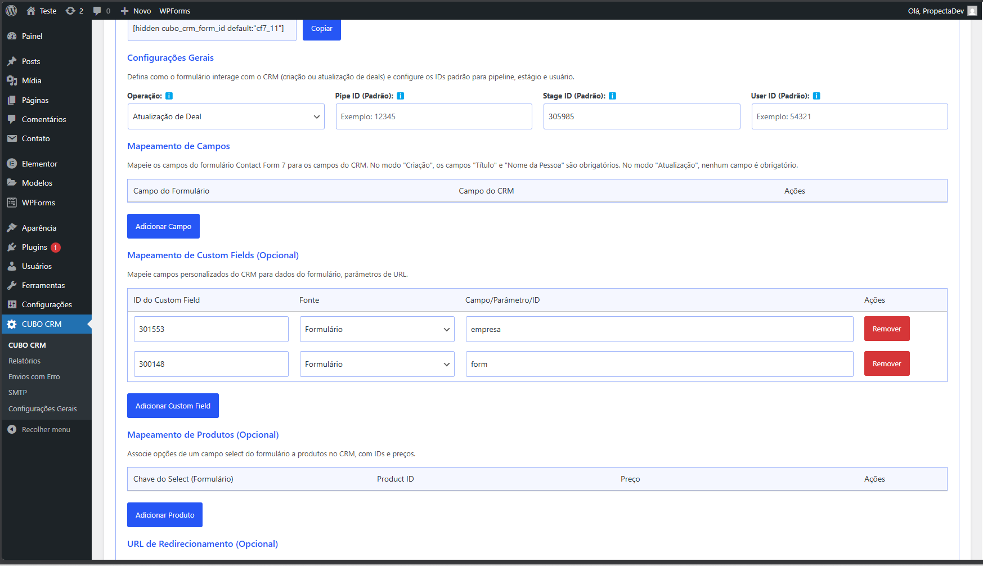Viewport: 983px width, 566px height.
Task: Remove the empresa custom field row
Action: (x=886, y=329)
